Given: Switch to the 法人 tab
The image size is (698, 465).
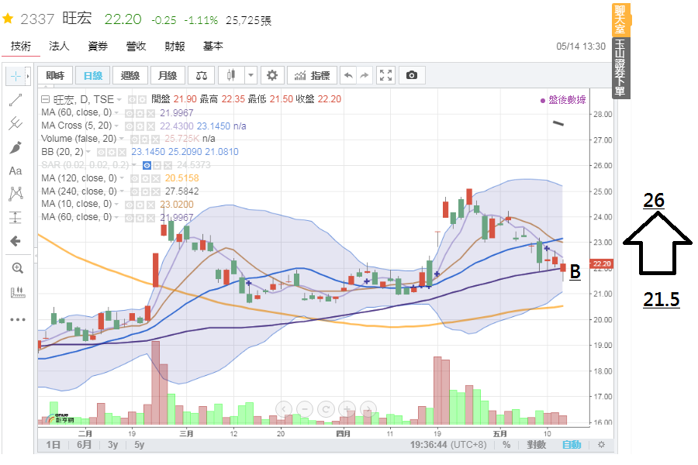Looking at the screenshot, I should point(59,46).
